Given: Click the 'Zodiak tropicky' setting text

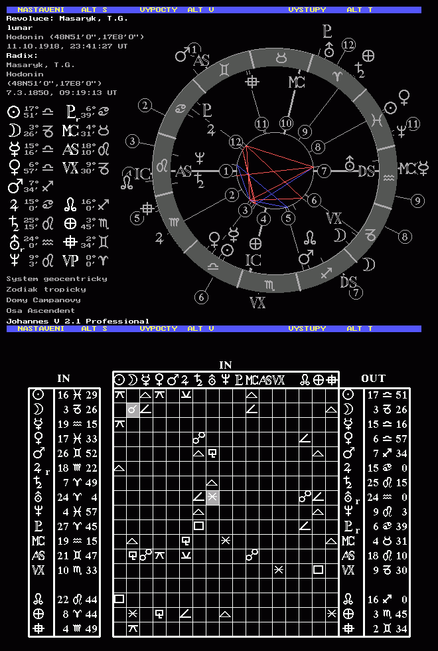Looking at the screenshot, I should pos(46,289).
